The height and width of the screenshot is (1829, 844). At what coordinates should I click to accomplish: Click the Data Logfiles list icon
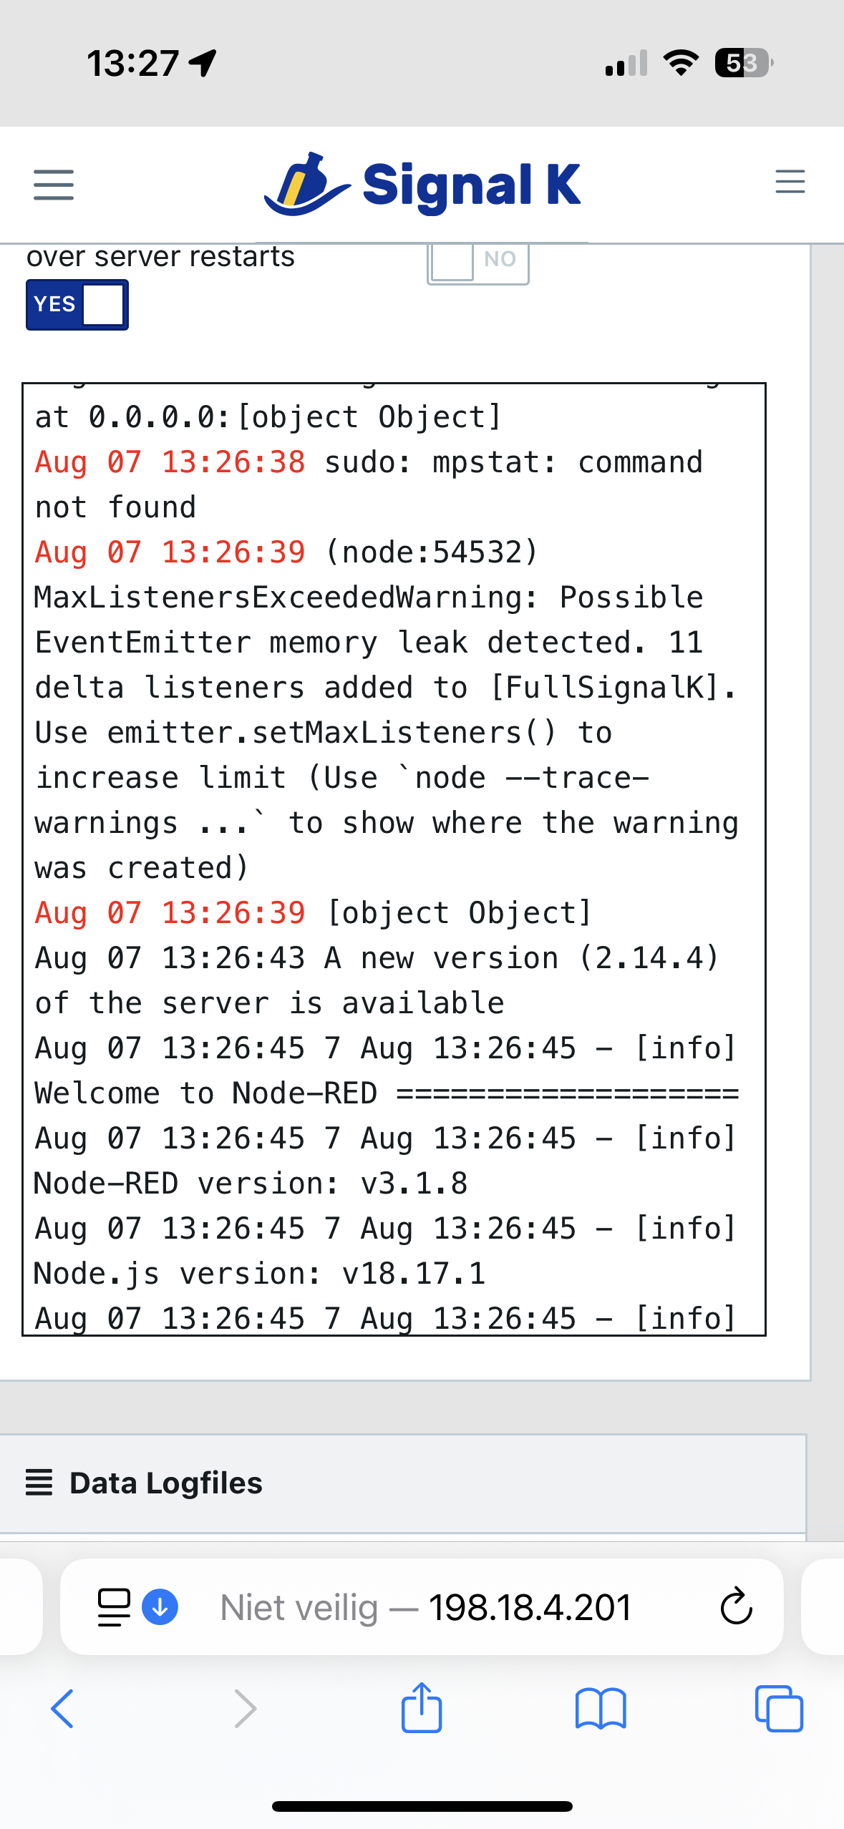click(x=39, y=1483)
